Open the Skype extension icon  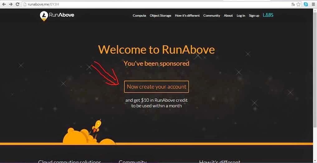point(306,4)
